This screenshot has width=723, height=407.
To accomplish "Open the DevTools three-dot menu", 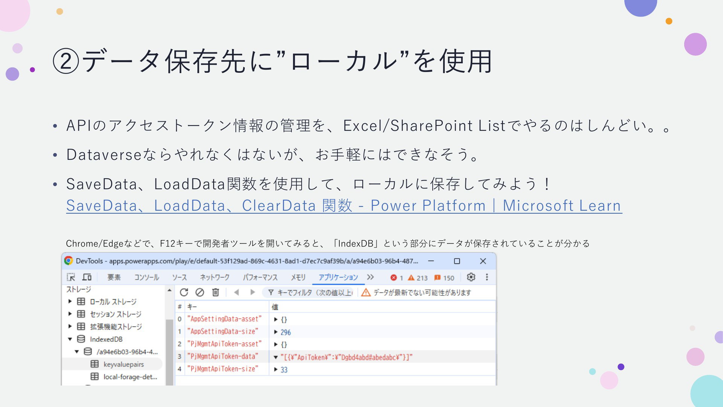I will click(487, 277).
